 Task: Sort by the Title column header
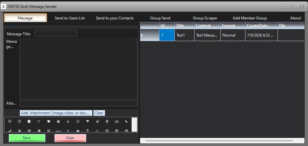[184, 26]
